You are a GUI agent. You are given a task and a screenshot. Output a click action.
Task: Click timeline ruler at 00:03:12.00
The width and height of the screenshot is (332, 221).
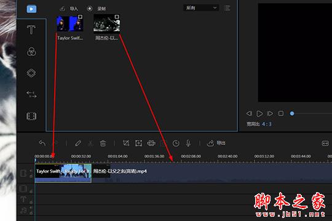pos(264,157)
